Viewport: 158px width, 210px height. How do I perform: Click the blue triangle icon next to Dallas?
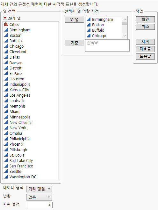pyautogui.click(x=6, y=57)
